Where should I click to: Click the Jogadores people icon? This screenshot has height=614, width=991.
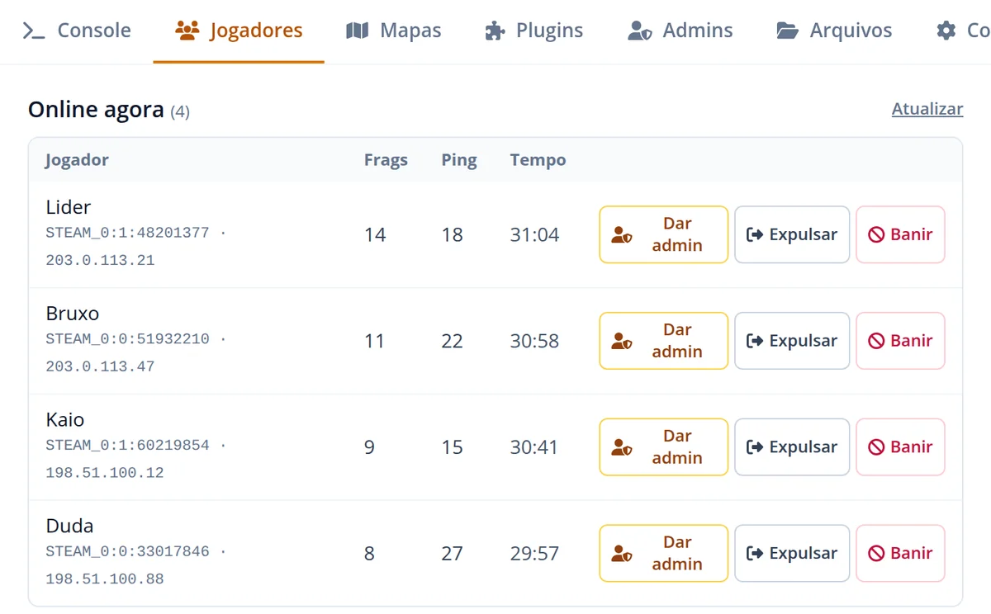(x=187, y=31)
